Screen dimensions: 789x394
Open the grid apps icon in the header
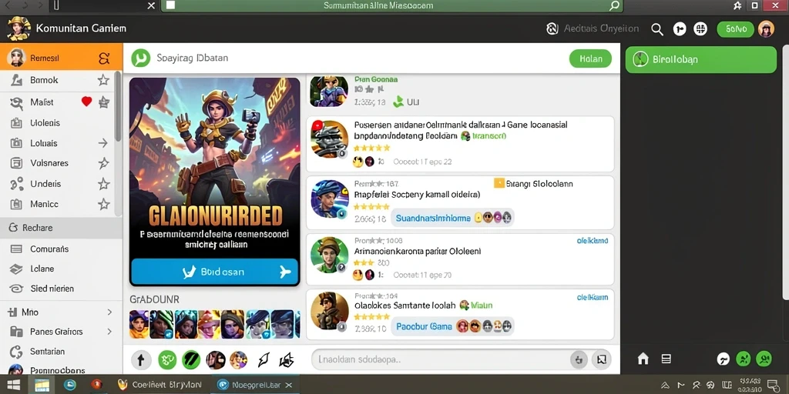[700, 29]
